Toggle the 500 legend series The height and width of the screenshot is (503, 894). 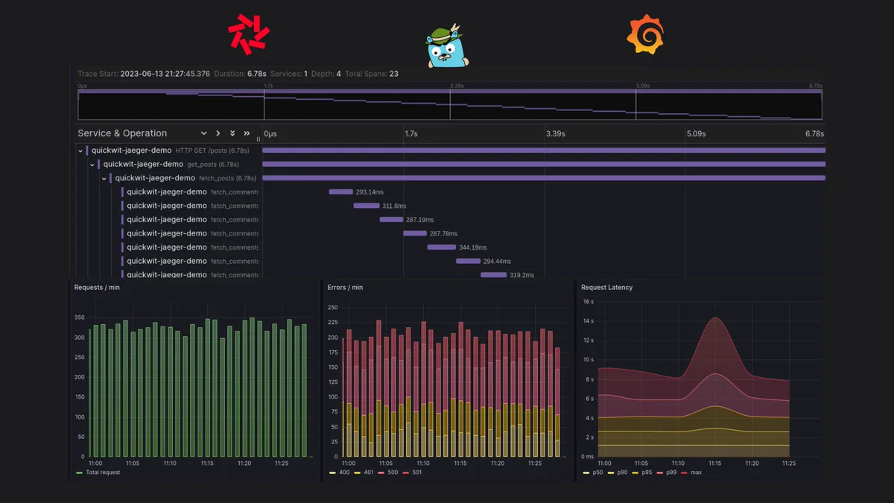(387, 472)
